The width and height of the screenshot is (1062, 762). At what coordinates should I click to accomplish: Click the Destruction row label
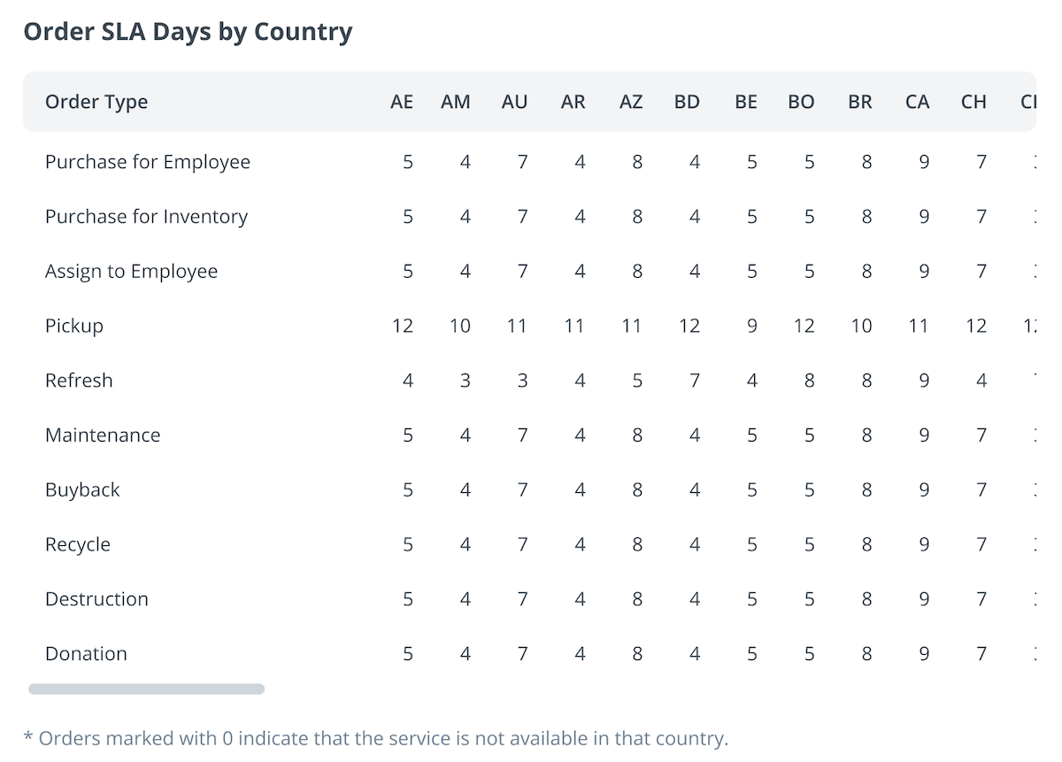tap(96, 599)
